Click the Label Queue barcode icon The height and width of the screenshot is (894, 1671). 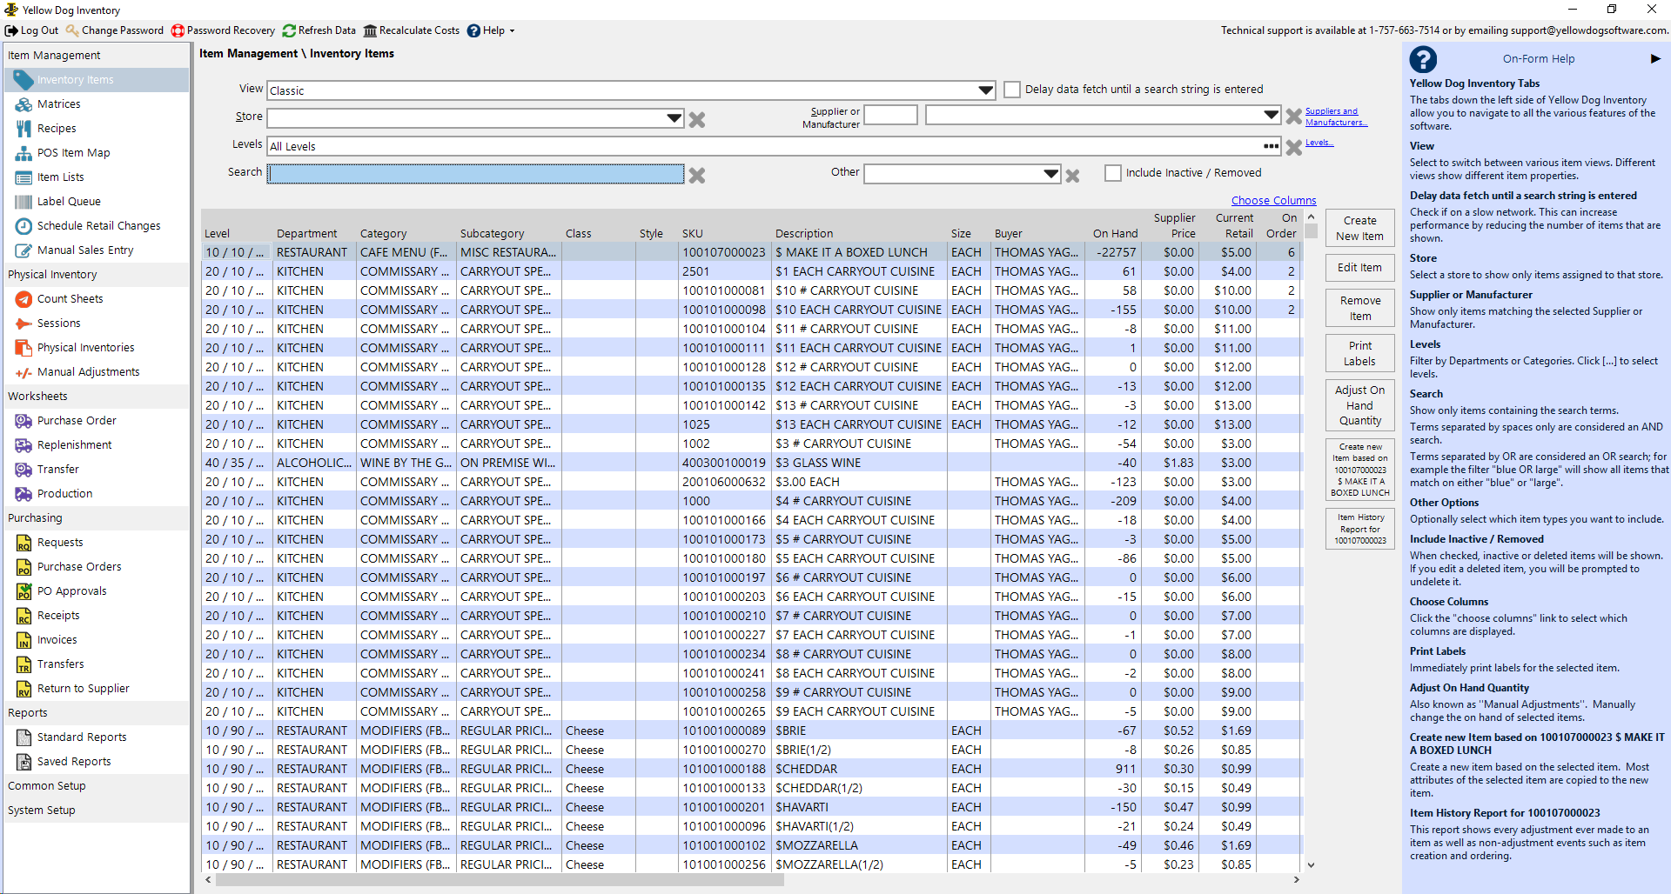(x=23, y=202)
